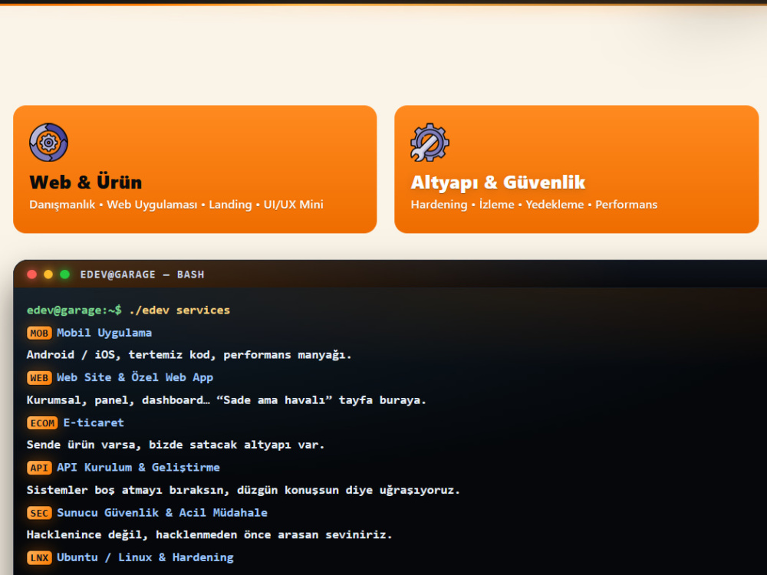
Task: Click 'Hacklenince değil' description line
Action: click(209, 535)
